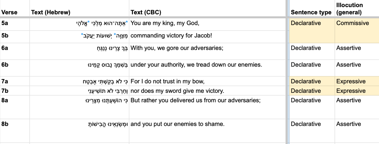Select the Text (Hebrew) header cell
This screenshot has height=144, width=379.
79,9
